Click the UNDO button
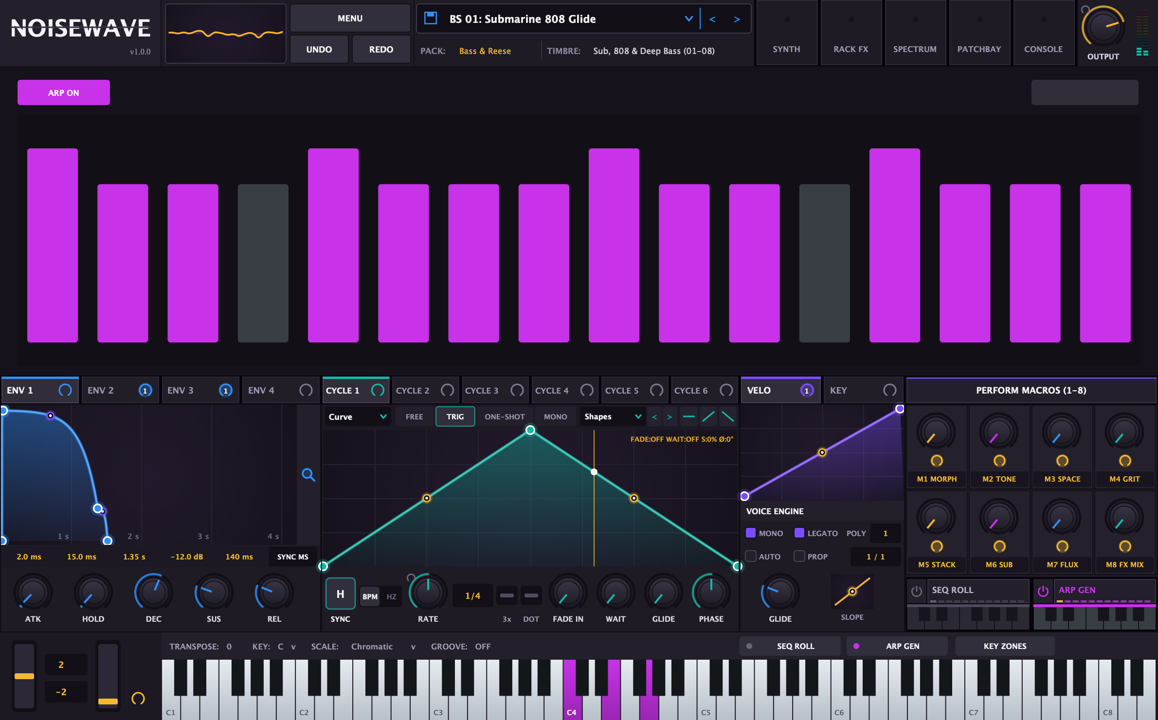The image size is (1158, 720). (319, 49)
